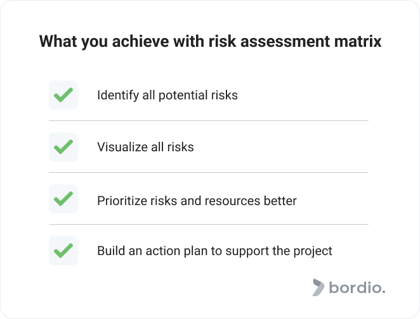Click the checkmark next to Prioritize risks
The image size is (420, 319).
[63, 199]
